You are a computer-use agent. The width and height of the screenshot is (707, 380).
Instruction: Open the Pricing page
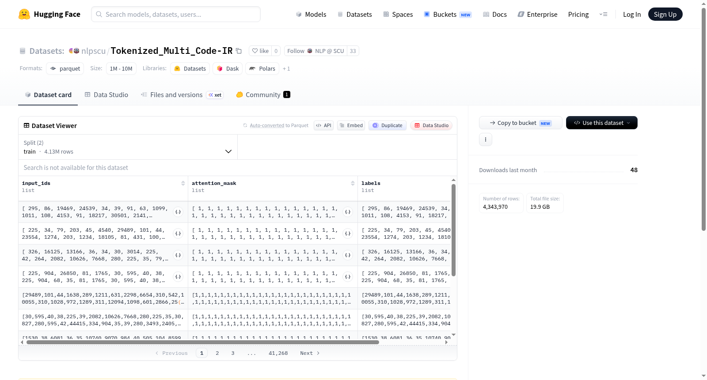(x=578, y=14)
